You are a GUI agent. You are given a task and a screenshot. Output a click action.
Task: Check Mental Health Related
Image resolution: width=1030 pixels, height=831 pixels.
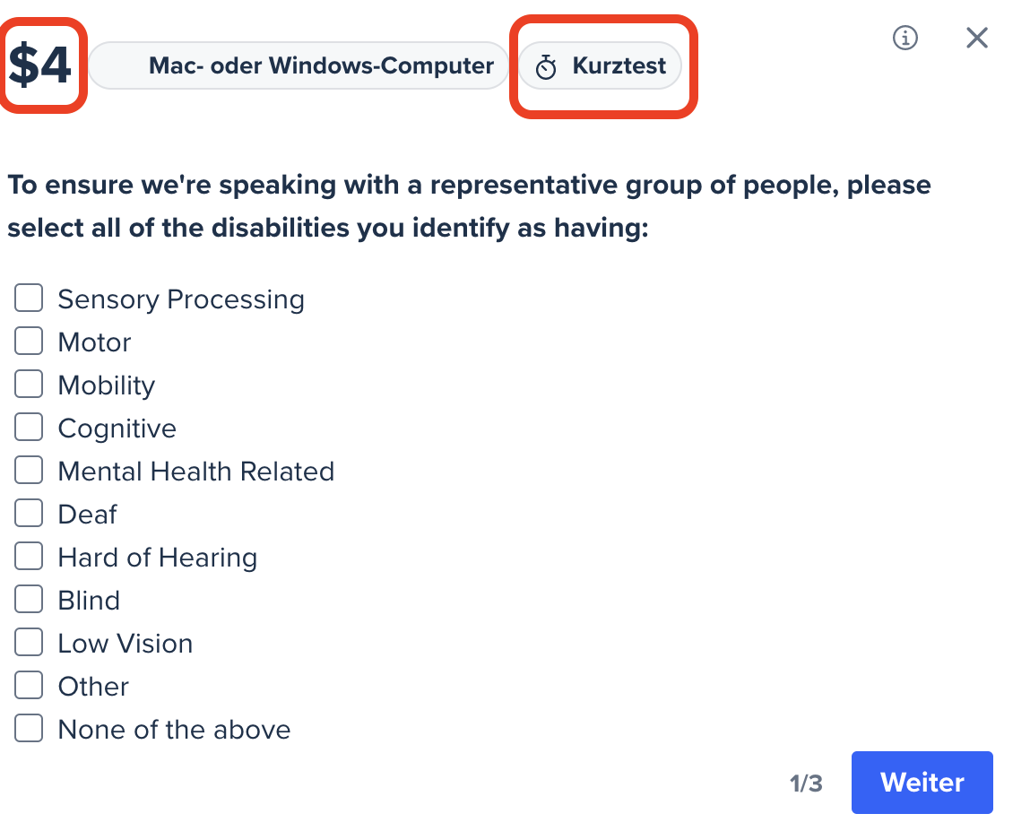coord(29,470)
